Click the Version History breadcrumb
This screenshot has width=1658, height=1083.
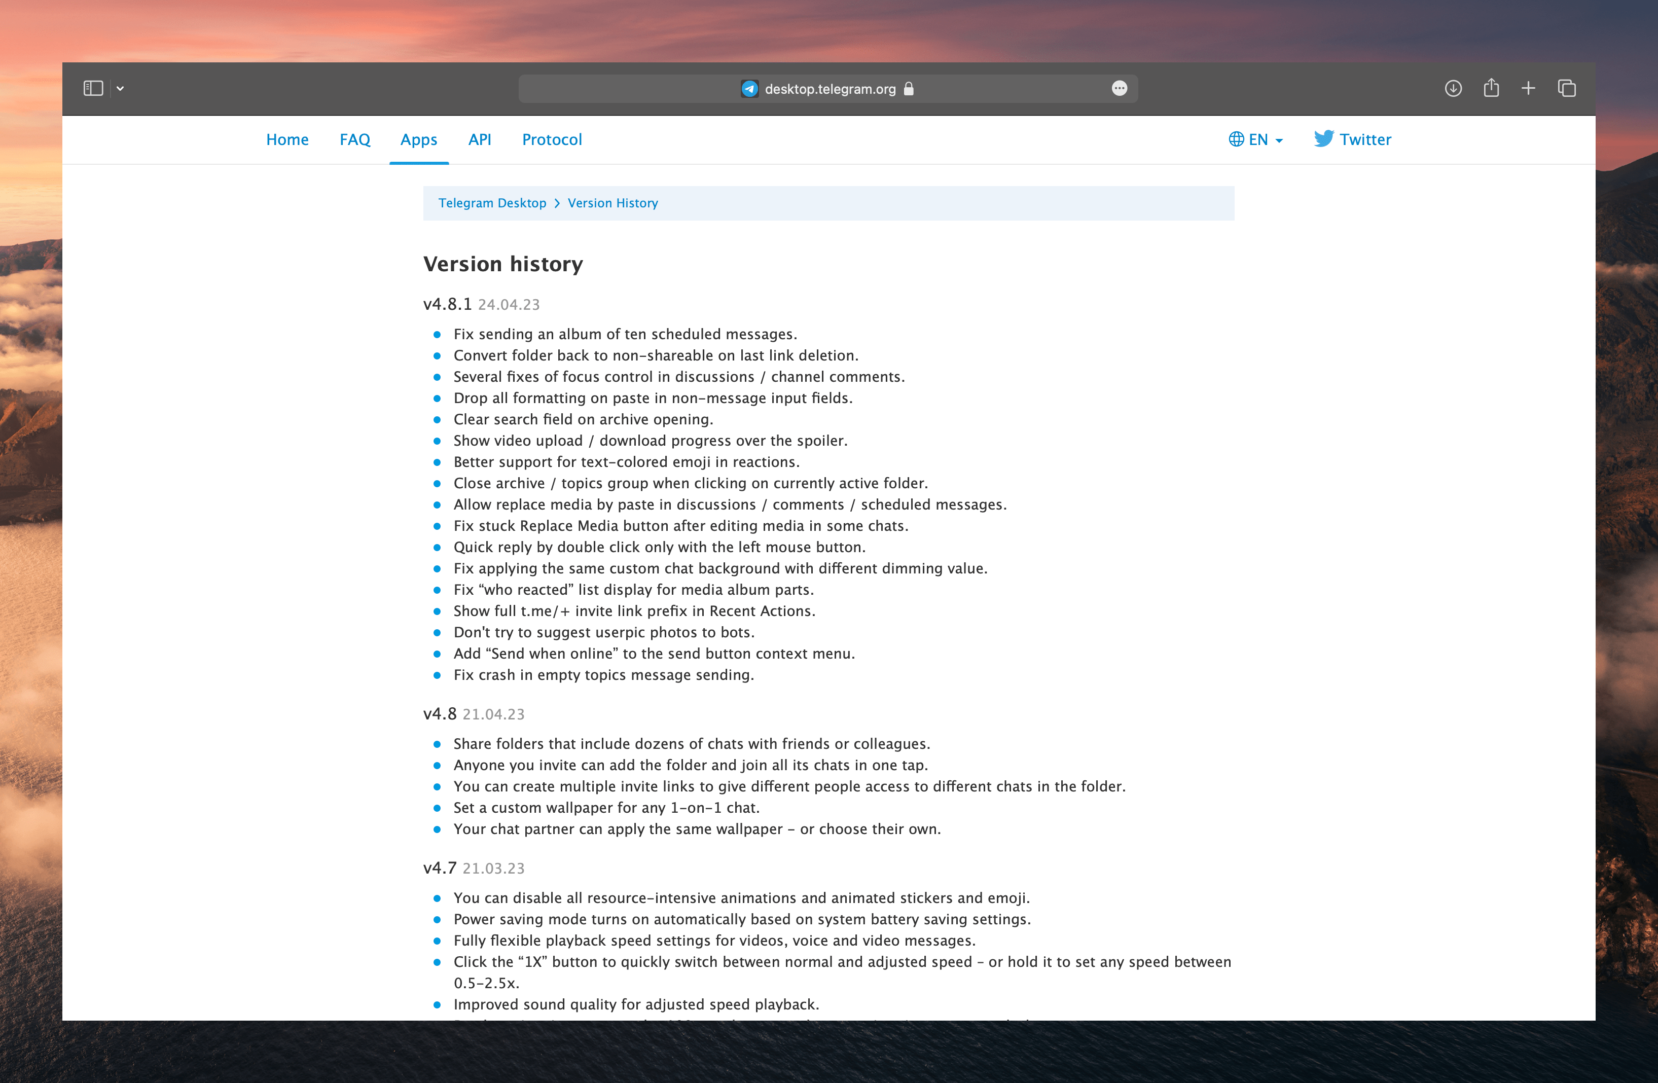click(x=612, y=203)
